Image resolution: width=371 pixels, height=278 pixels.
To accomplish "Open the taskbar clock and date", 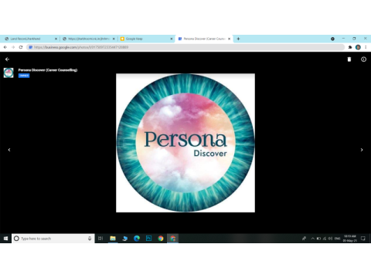I will point(349,239).
